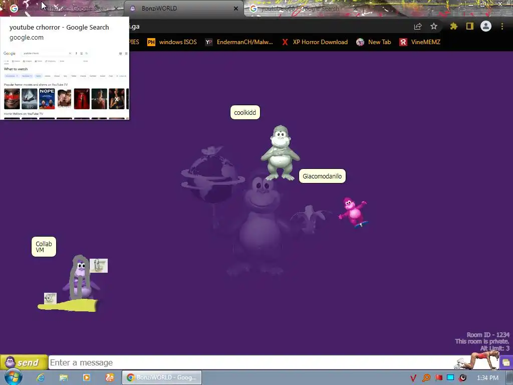Share this page via the share icon

[418, 26]
